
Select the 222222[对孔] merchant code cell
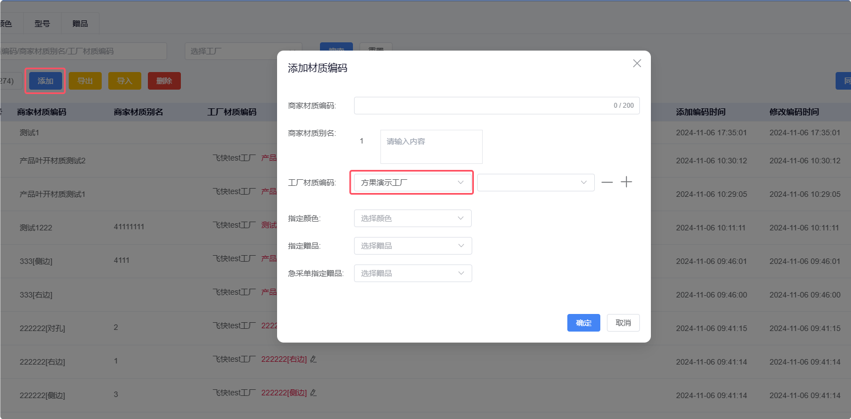[42, 328]
